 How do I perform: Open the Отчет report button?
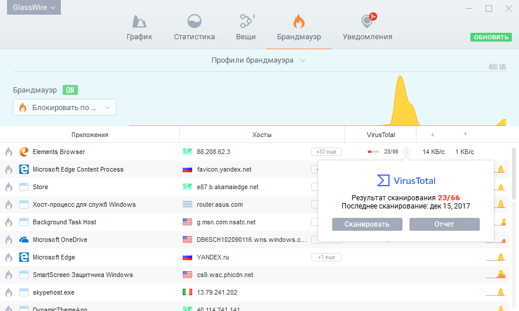[x=444, y=224]
